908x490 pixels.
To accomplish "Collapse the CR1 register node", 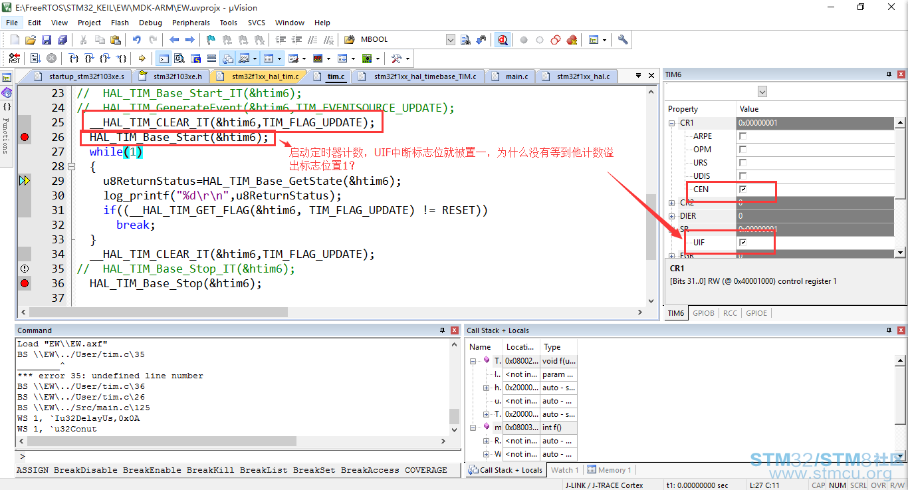I will (x=672, y=123).
